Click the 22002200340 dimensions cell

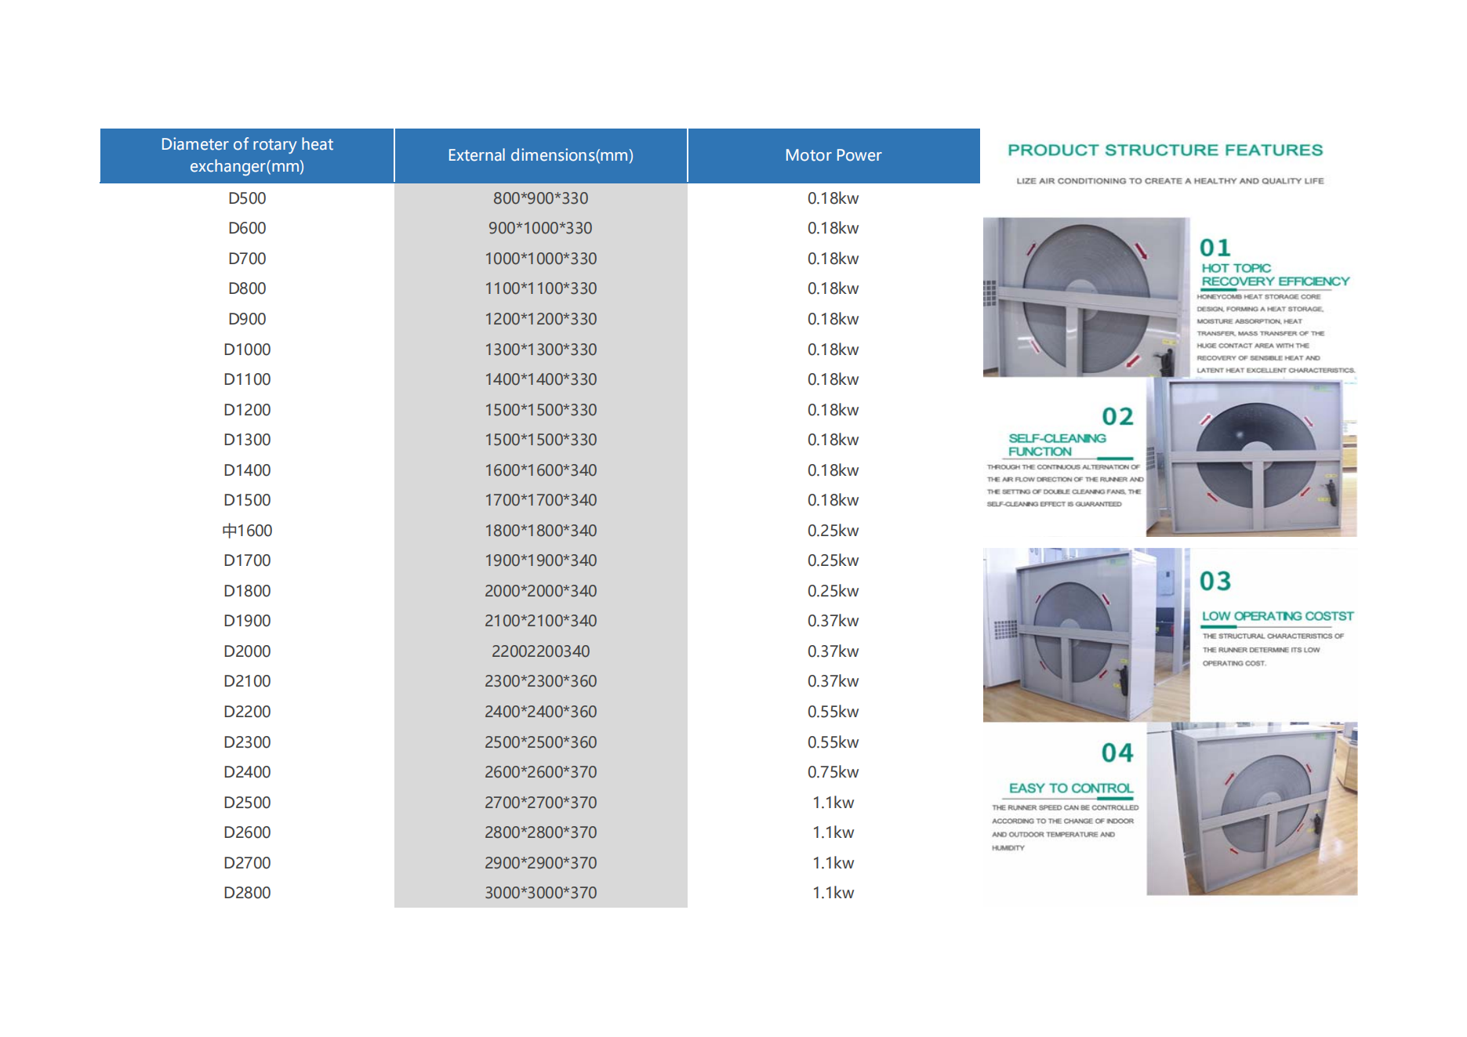pyautogui.click(x=540, y=651)
